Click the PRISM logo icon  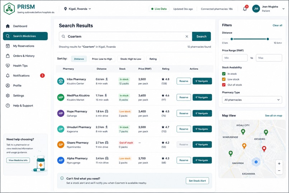tap(9, 9)
